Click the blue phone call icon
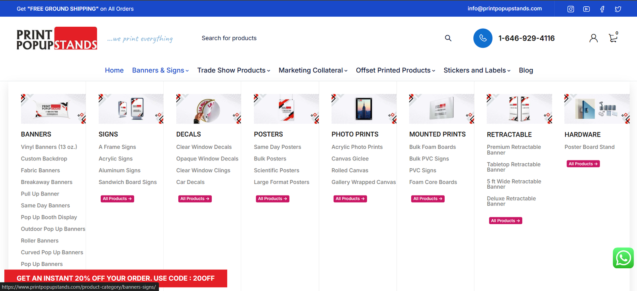Screen dimensions: 637x291 483,38
